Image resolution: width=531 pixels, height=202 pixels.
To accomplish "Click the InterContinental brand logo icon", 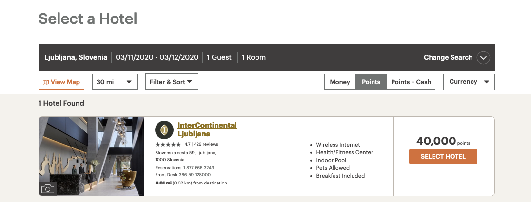I will pyautogui.click(x=165, y=129).
